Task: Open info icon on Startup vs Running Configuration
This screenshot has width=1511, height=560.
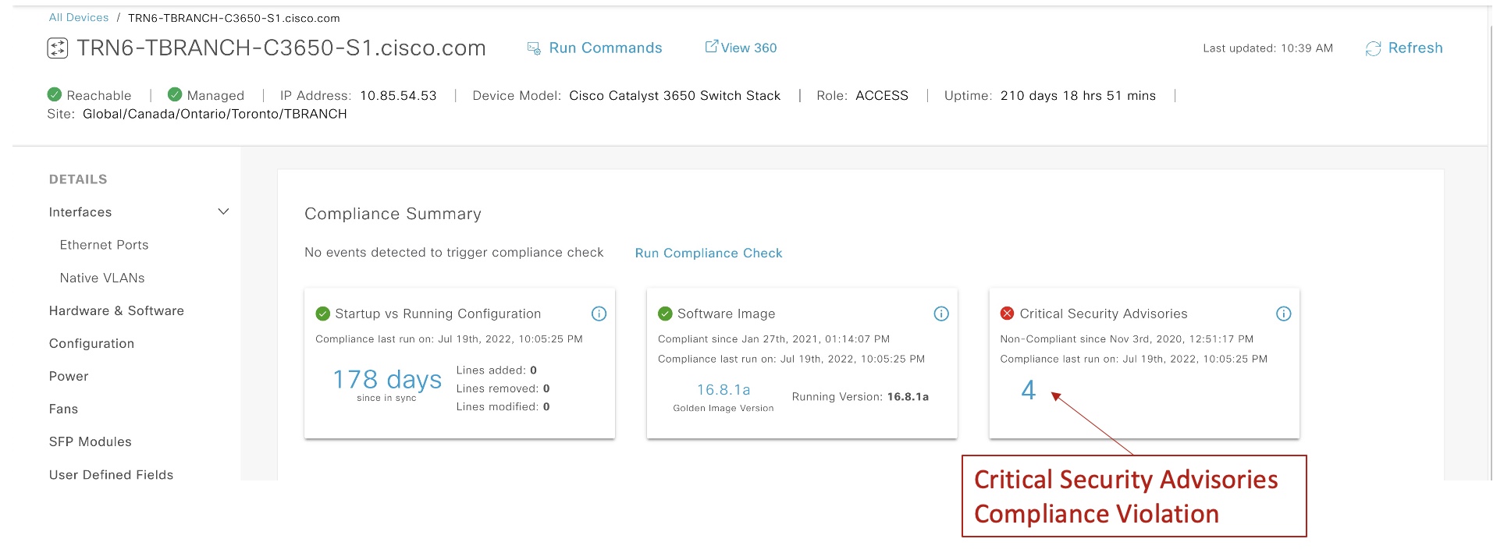Action: (599, 314)
